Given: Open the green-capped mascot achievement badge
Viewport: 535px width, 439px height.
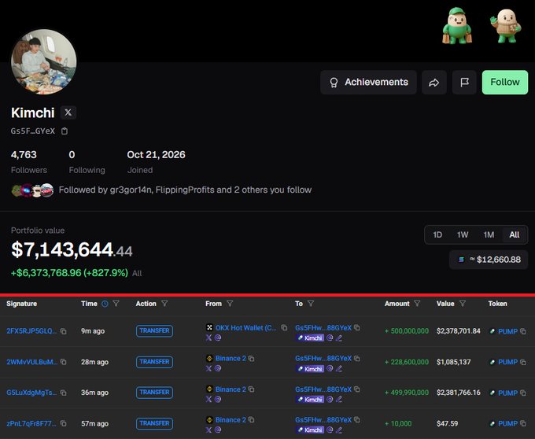Looking at the screenshot, I should tap(457, 27).
